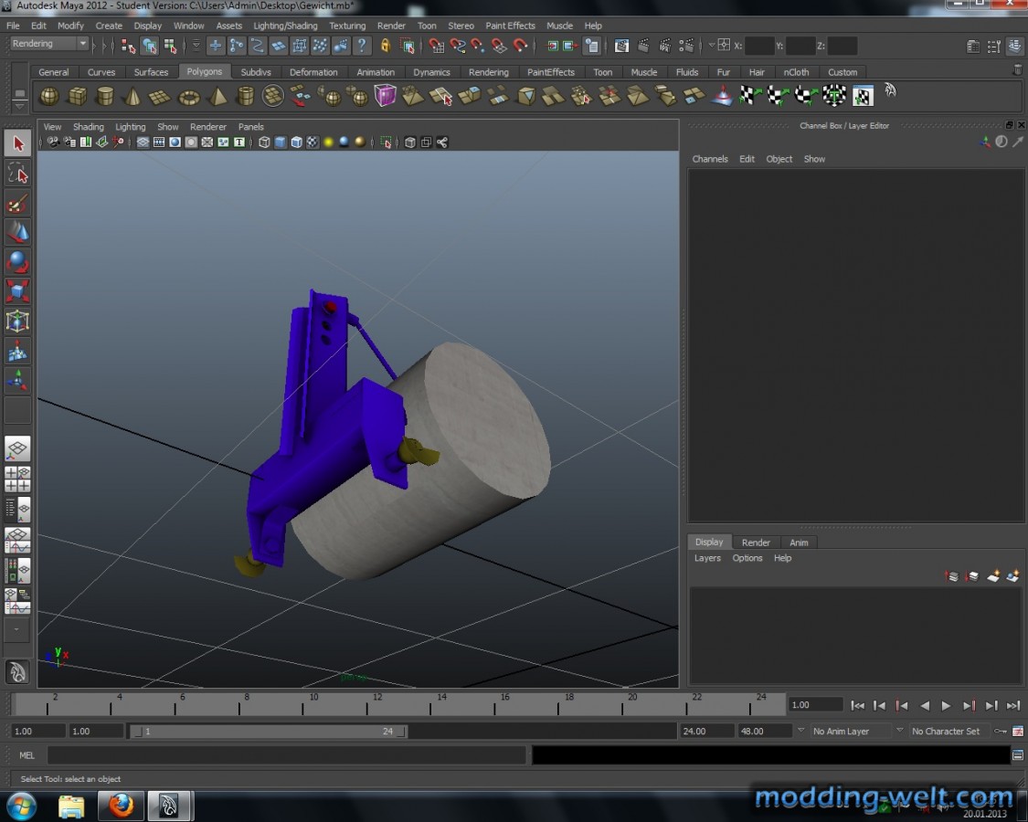This screenshot has height=822, width=1028.
Task: Toggle snap to points magnet icon
Action: point(478,46)
